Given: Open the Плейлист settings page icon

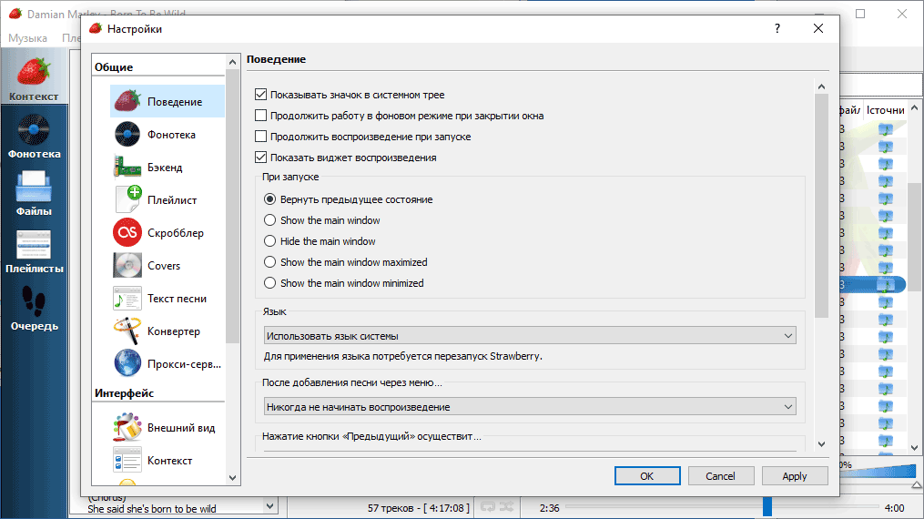Looking at the screenshot, I should pos(127,199).
